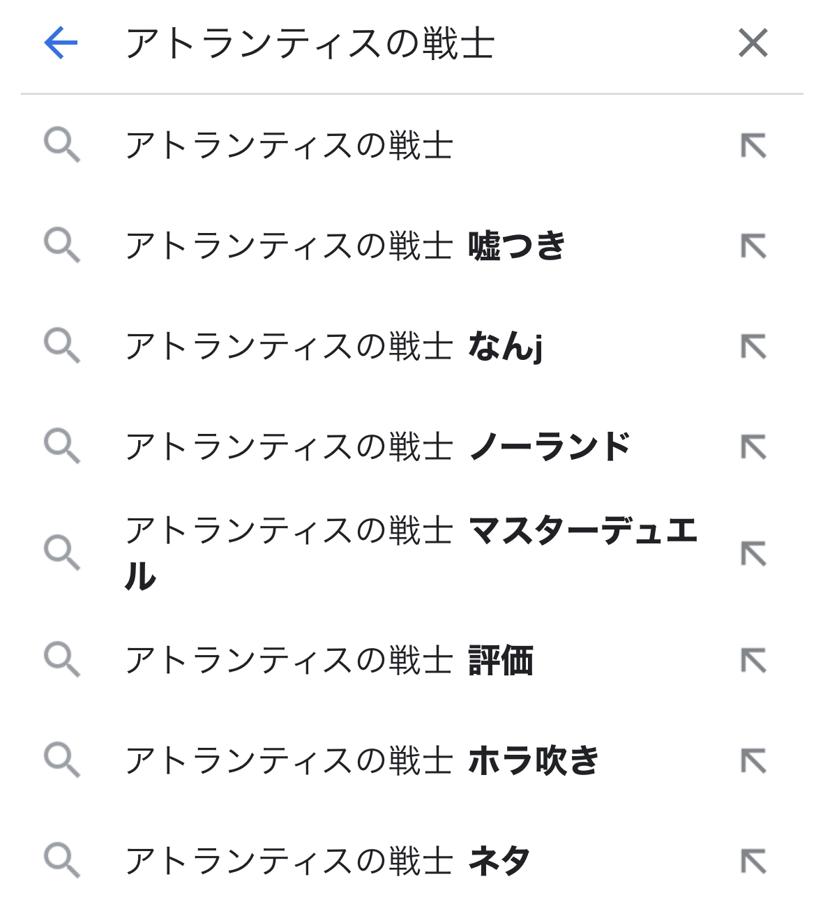Screen dimensions: 816x902
Task: Select the suggestion ending in 評価
Action: point(329,661)
